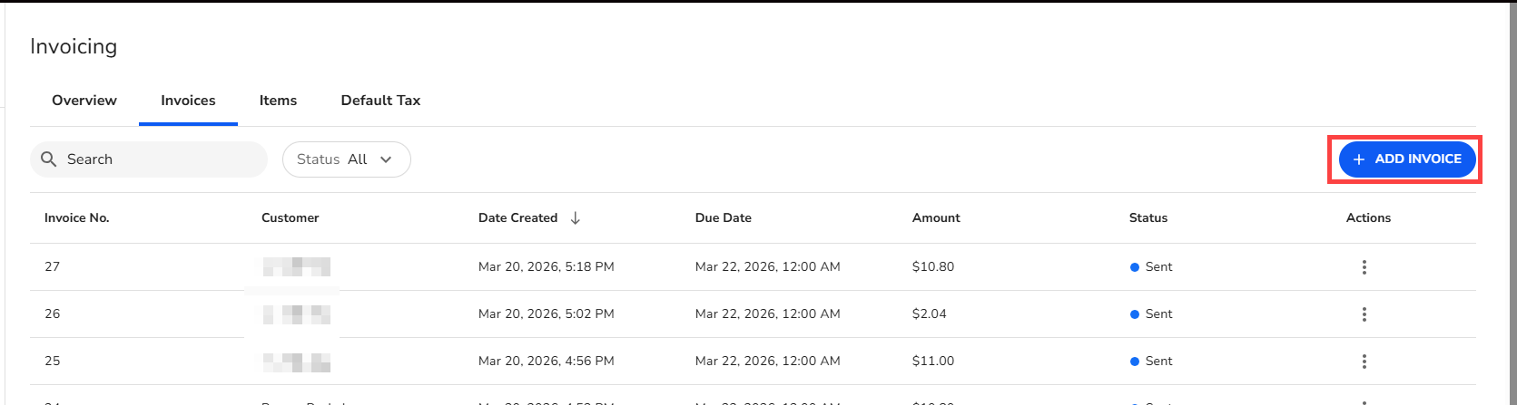Switch to the Overview tab
The height and width of the screenshot is (405, 1517).
84,101
